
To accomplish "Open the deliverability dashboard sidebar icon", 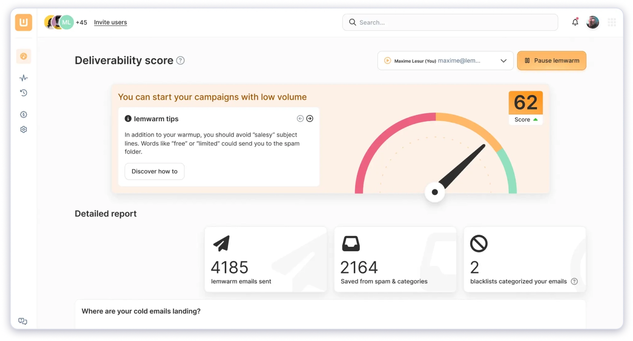I will pyautogui.click(x=23, y=56).
